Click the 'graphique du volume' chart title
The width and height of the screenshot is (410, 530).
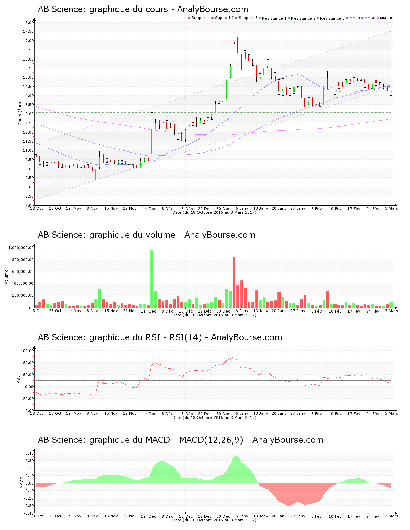pyautogui.click(x=147, y=235)
